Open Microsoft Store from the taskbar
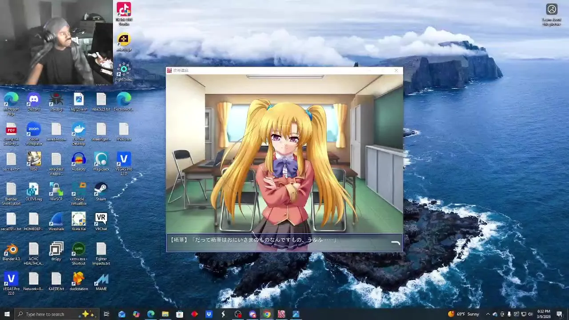Image resolution: width=569 pixels, height=320 pixels. 180,314
